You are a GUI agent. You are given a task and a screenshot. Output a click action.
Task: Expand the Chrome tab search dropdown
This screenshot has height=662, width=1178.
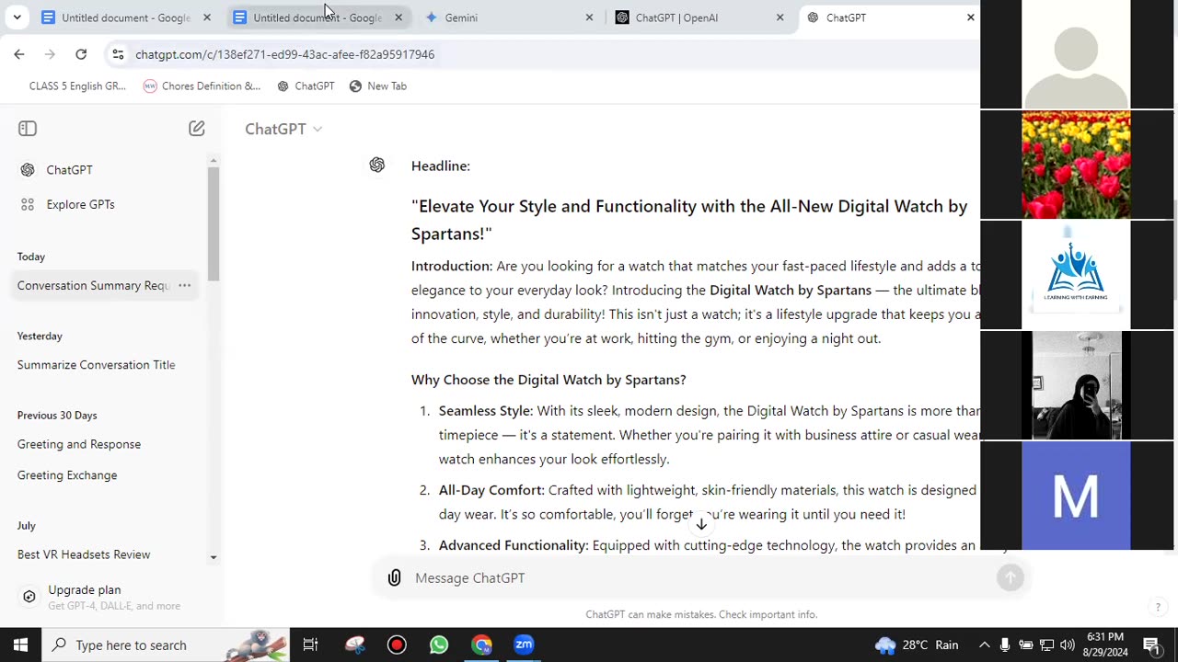tap(17, 17)
